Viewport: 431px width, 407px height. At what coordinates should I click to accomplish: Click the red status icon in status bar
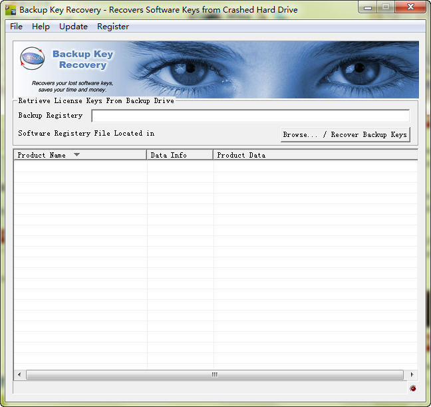413,388
